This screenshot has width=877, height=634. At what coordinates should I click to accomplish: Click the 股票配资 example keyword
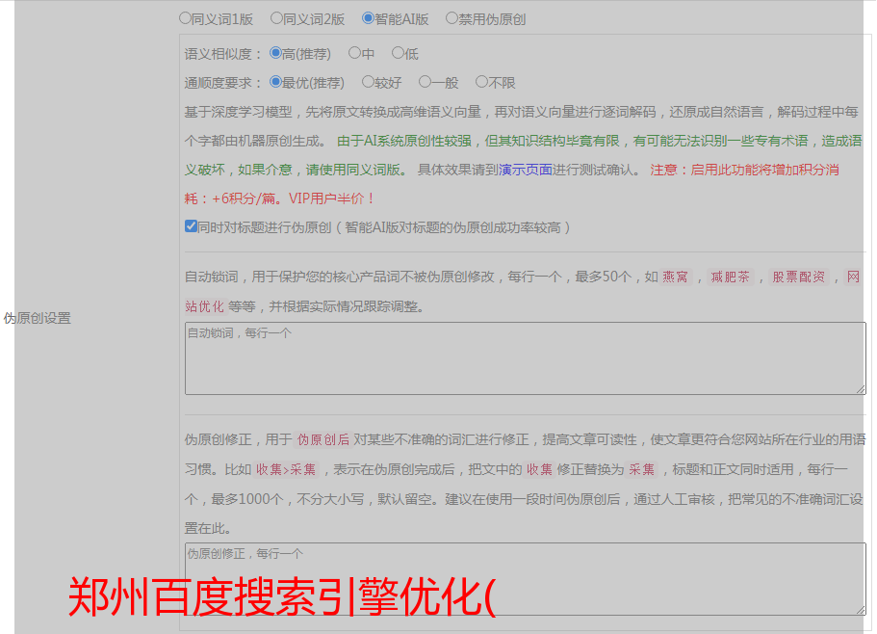pyautogui.click(x=799, y=277)
